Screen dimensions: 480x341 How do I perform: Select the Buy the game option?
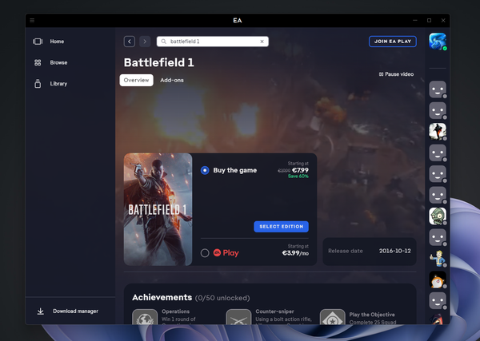point(206,170)
